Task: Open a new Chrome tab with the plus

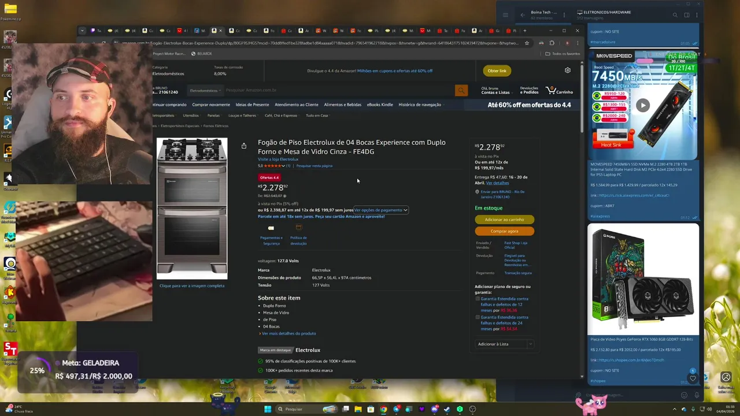Action: coord(525,31)
